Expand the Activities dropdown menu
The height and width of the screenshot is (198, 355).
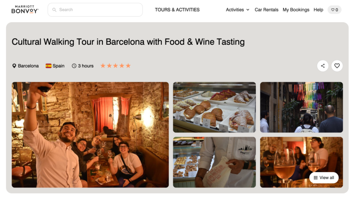click(x=235, y=10)
